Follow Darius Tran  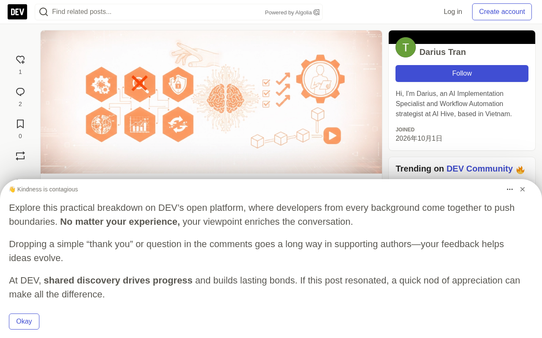pyautogui.click(x=462, y=74)
